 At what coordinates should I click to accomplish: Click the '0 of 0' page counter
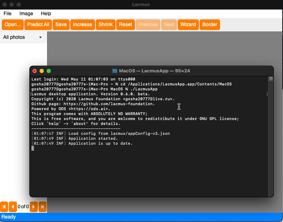click(x=23, y=207)
